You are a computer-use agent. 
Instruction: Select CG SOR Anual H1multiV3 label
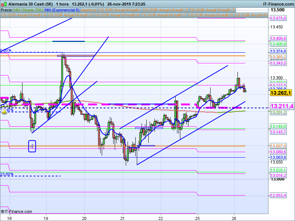[x=212, y=10]
